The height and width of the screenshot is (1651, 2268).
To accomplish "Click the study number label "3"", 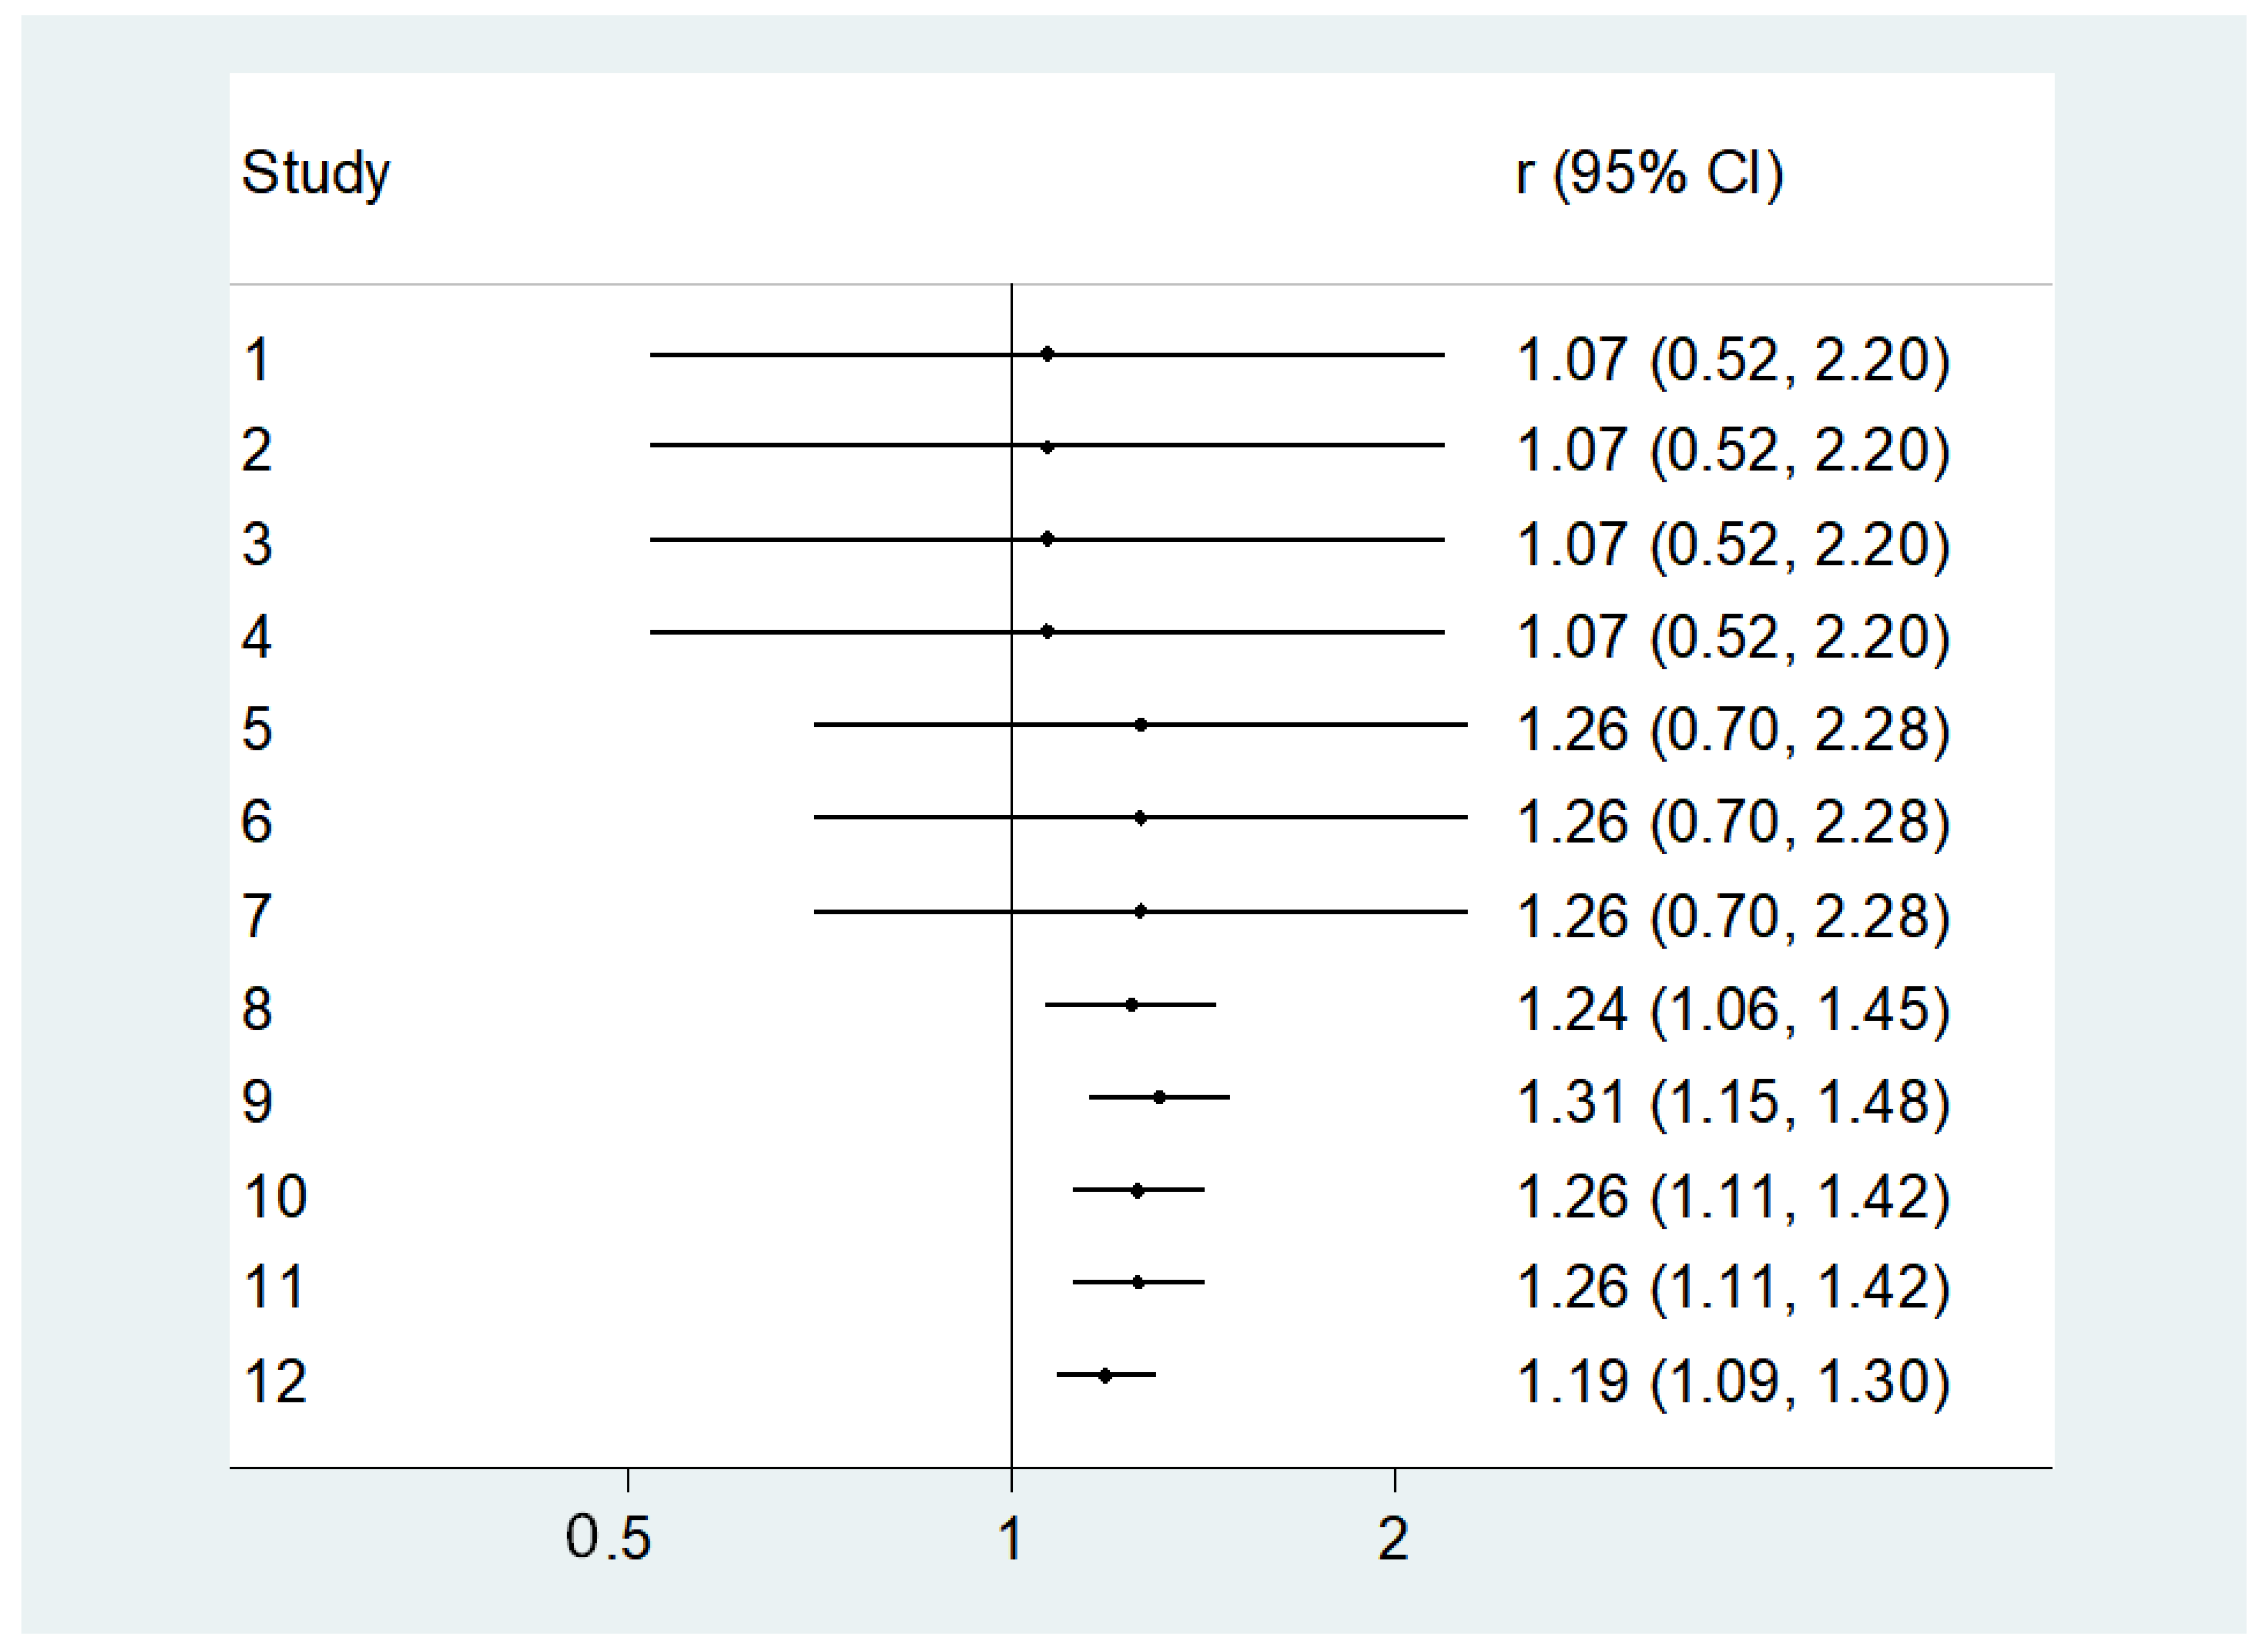I will click(x=257, y=545).
